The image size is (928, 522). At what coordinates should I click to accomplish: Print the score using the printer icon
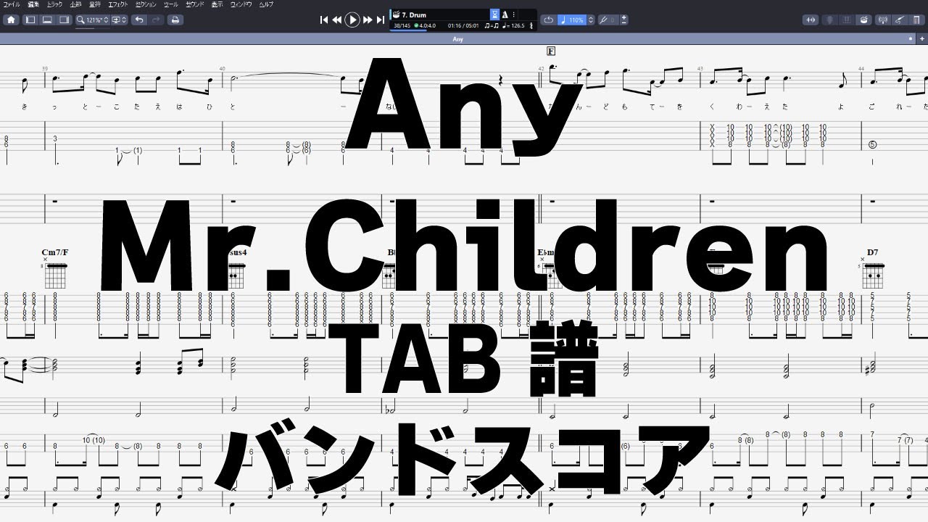coord(175,20)
